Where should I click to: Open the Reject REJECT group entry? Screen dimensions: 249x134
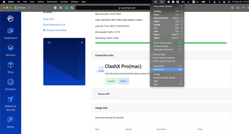click(x=167, y=38)
